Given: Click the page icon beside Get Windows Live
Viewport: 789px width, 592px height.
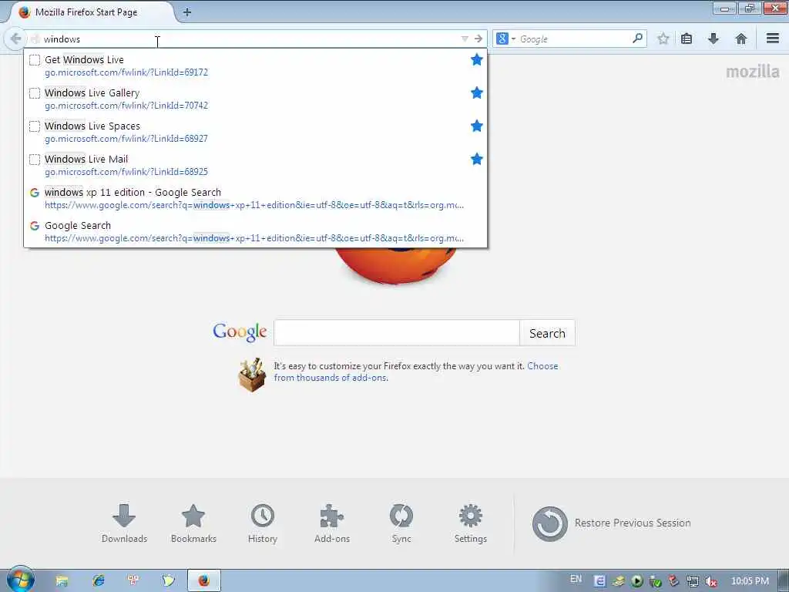Looking at the screenshot, I should [34, 60].
